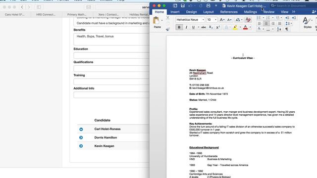317x178 pixels.
Task: Click the Cut scissors icon
Action: (x=167, y=18)
